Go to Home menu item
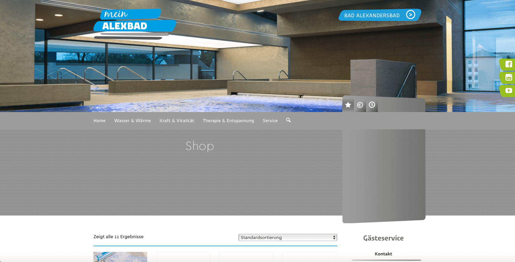The image size is (515, 262). click(x=99, y=121)
